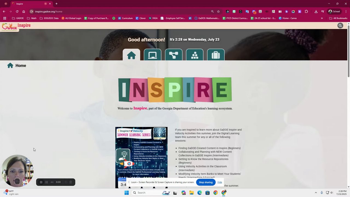The width and height of the screenshot is (350, 197).
Task: Show hidden system tray icons
Action: pyautogui.click(x=316, y=193)
